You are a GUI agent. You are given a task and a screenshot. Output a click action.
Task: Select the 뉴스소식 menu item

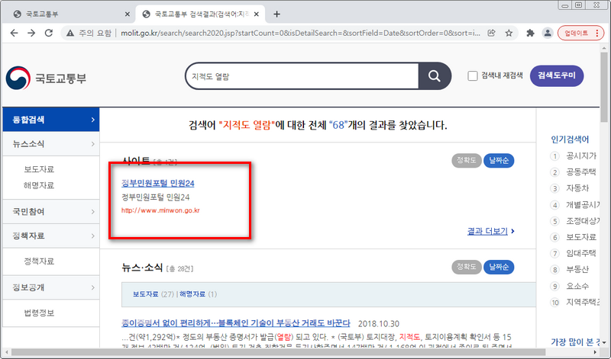coord(51,144)
